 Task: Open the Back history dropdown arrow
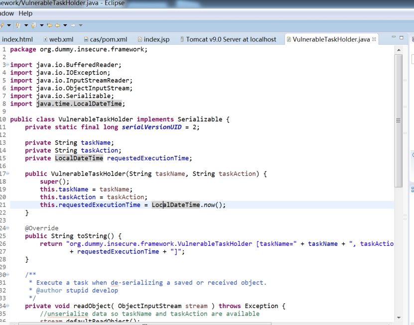coord(65,25)
